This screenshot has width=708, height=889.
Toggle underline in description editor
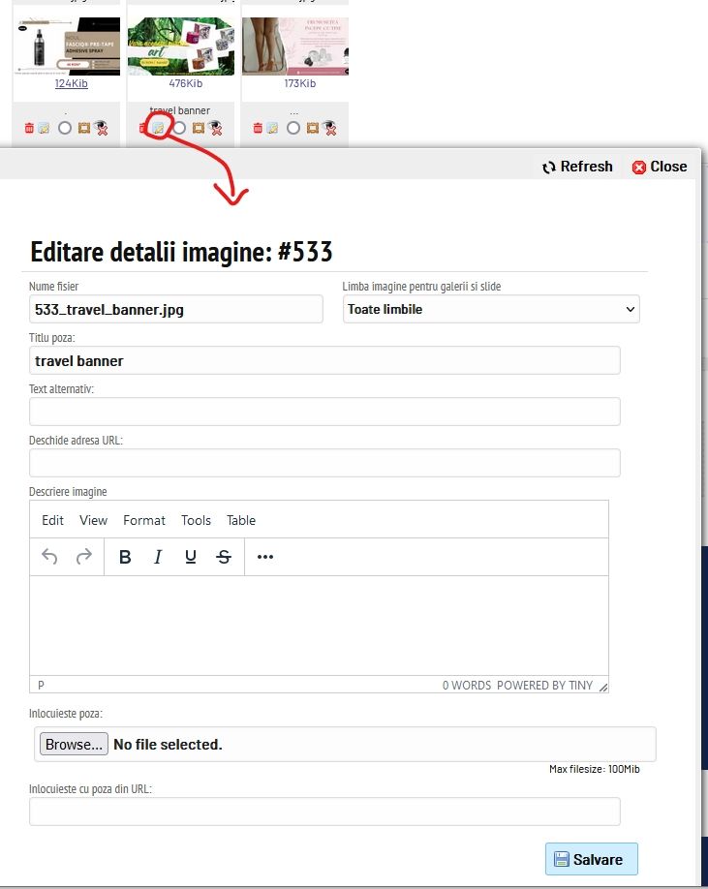click(x=191, y=557)
